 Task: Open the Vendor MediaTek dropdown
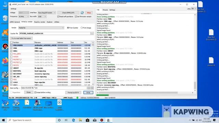coord(41,28)
